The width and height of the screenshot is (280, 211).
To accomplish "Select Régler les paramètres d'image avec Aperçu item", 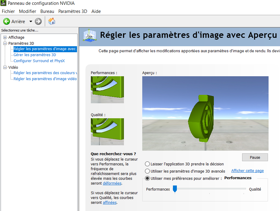I will [x=45, y=49].
